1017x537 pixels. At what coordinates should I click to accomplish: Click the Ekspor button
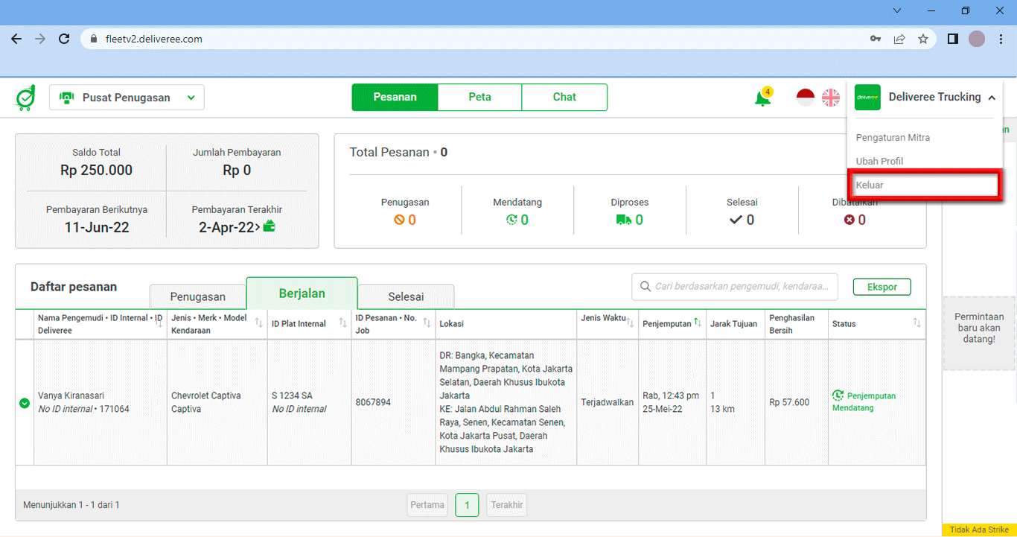[x=882, y=287]
